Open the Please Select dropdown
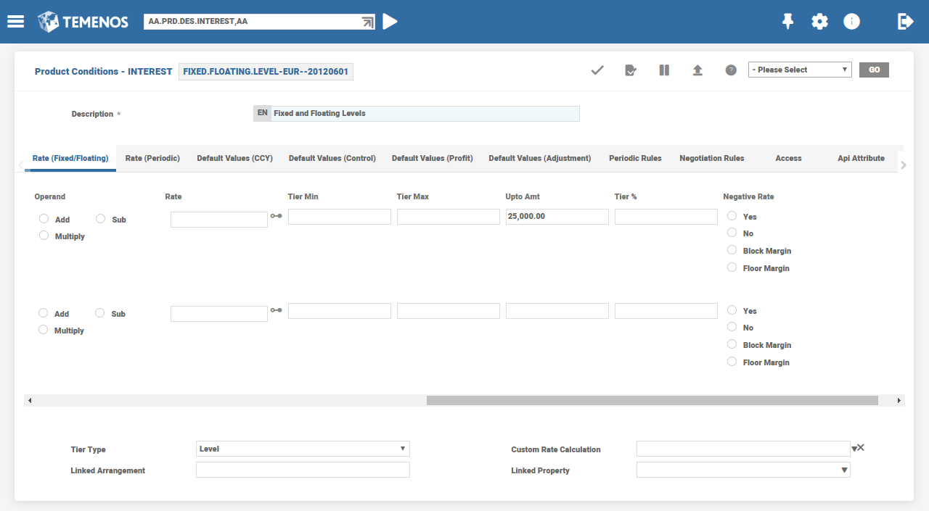Screen dimensions: 929x511 [800, 70]
